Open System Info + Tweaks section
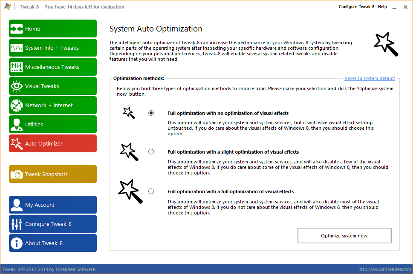 [53, 48]
